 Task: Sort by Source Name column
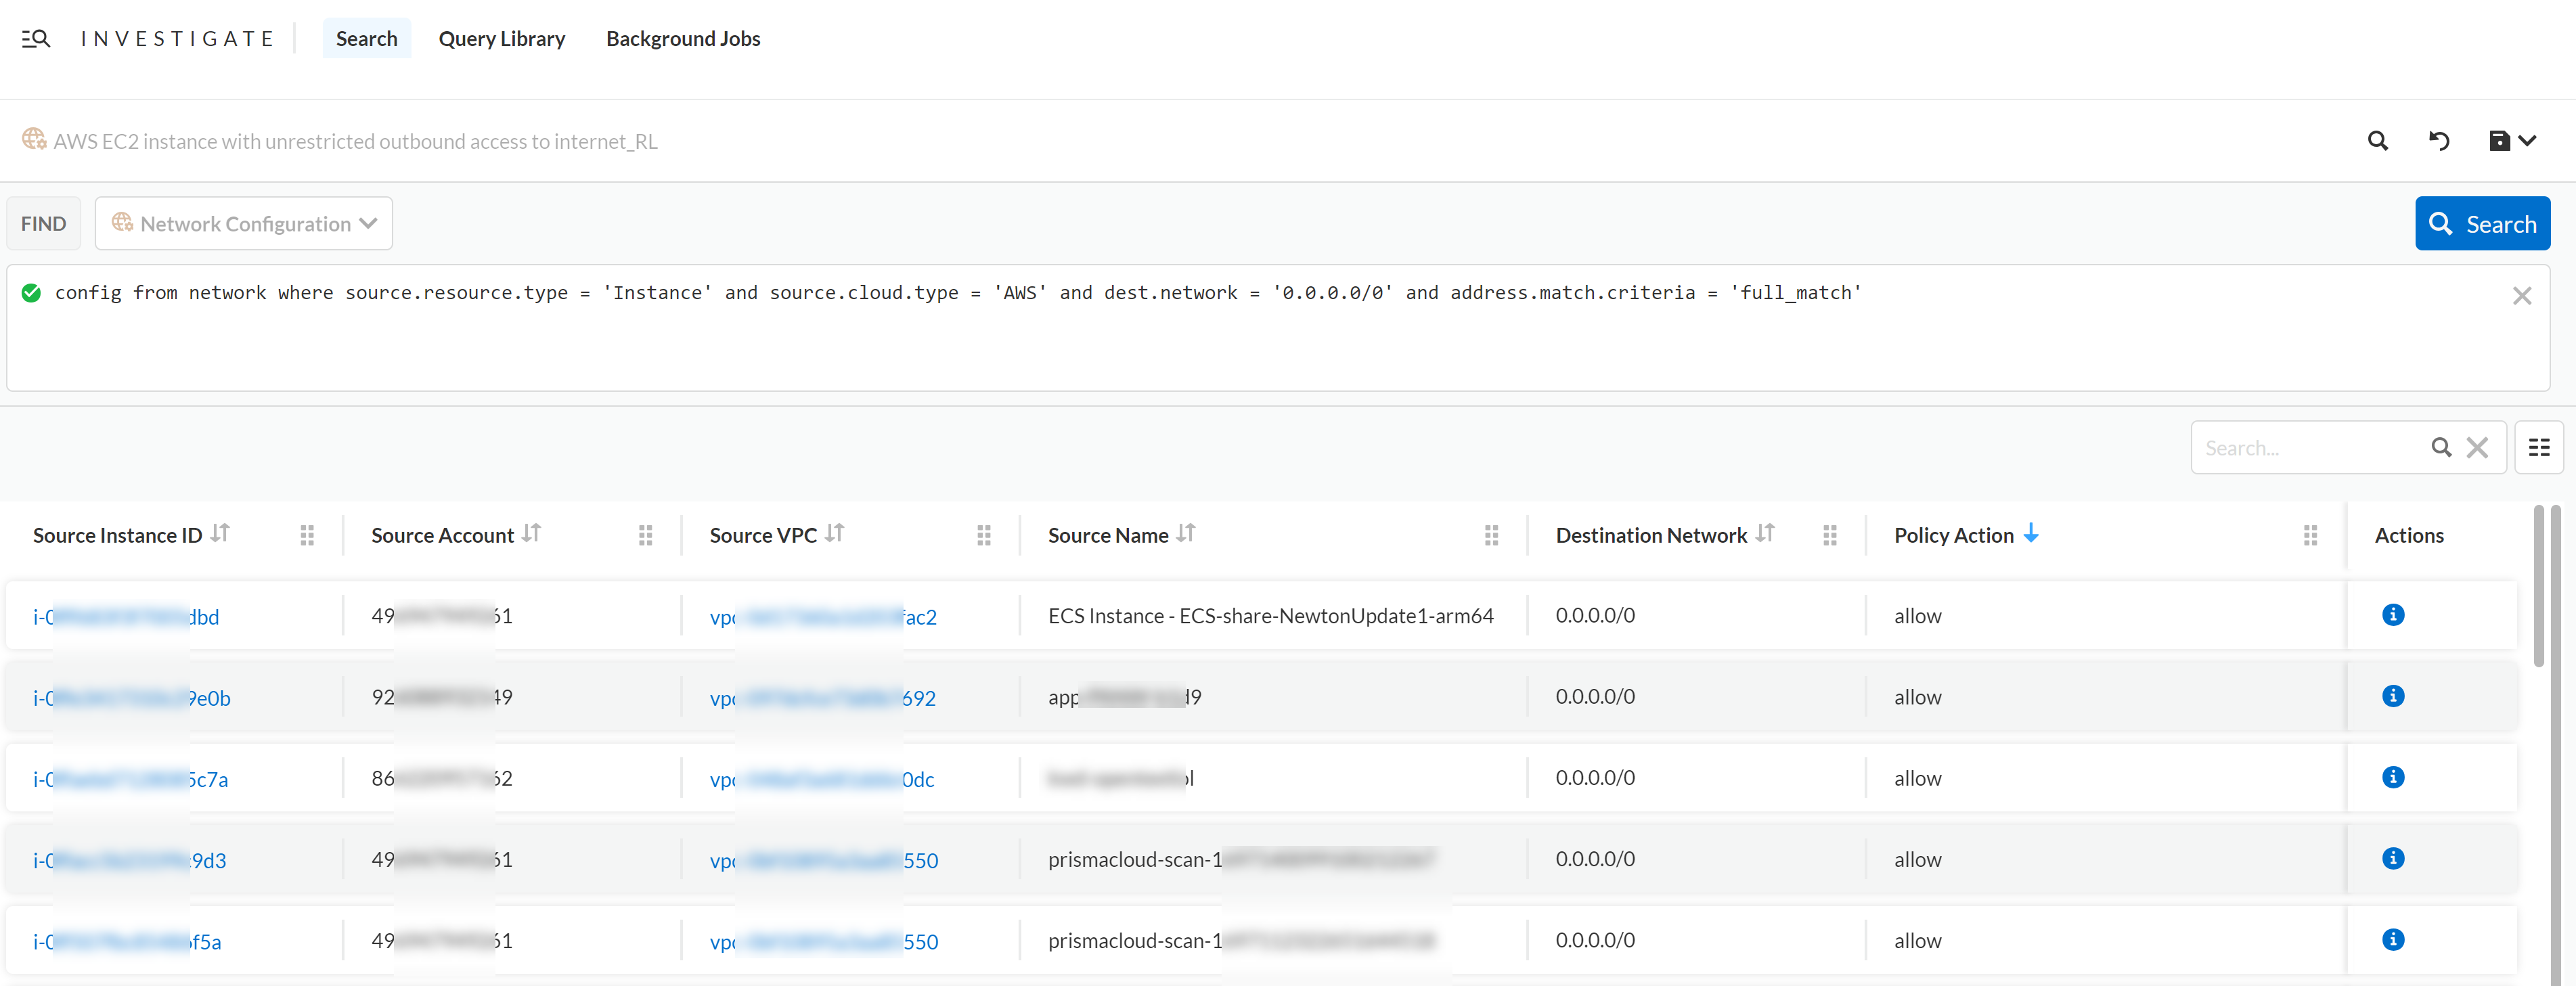[x=1186, y=534]
